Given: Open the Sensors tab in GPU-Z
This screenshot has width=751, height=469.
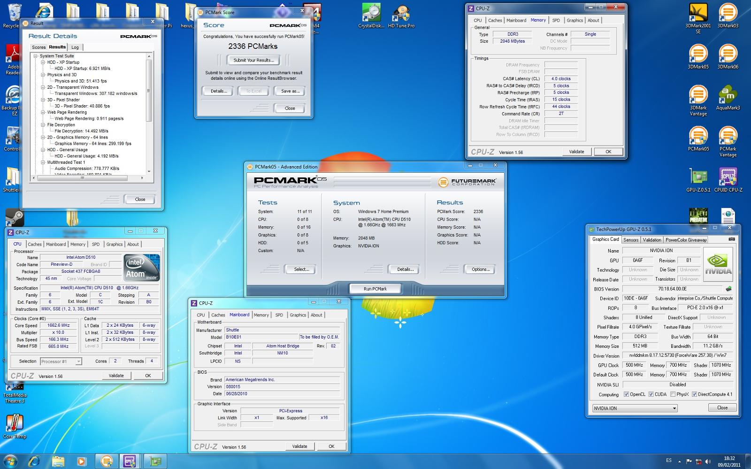Looking at the screenshot, I should coord(631,240).
